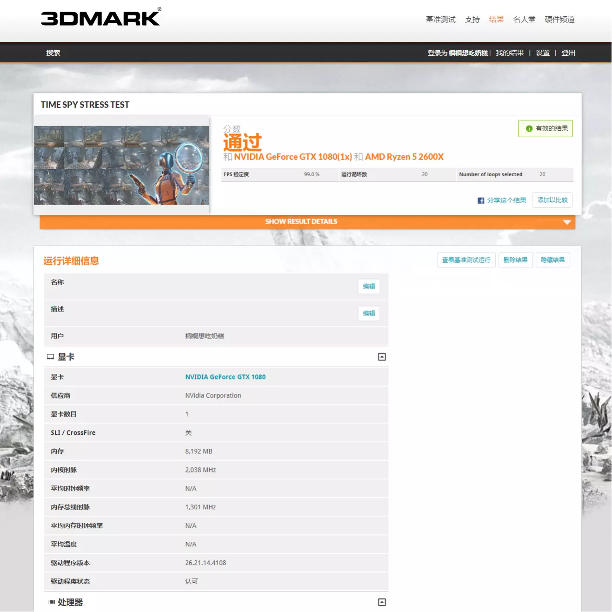
Task: Click 查看基准测试运行 button
Action: [466, 260]
